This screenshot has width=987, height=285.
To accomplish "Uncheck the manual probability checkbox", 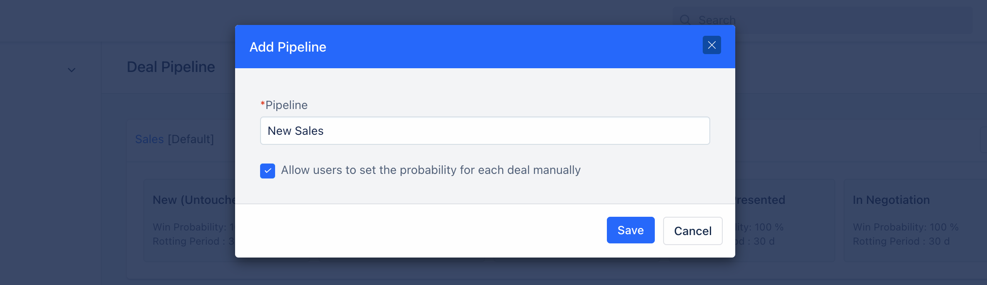I will (x=268, y=171).
